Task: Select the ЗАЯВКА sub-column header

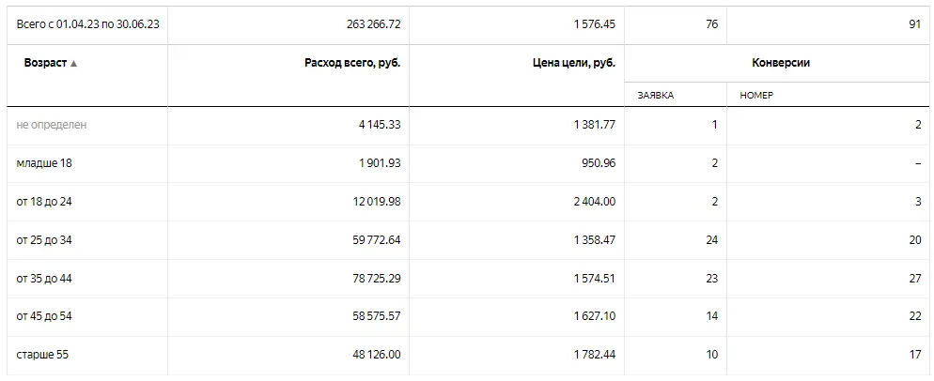Action: (x=656, y=95)
